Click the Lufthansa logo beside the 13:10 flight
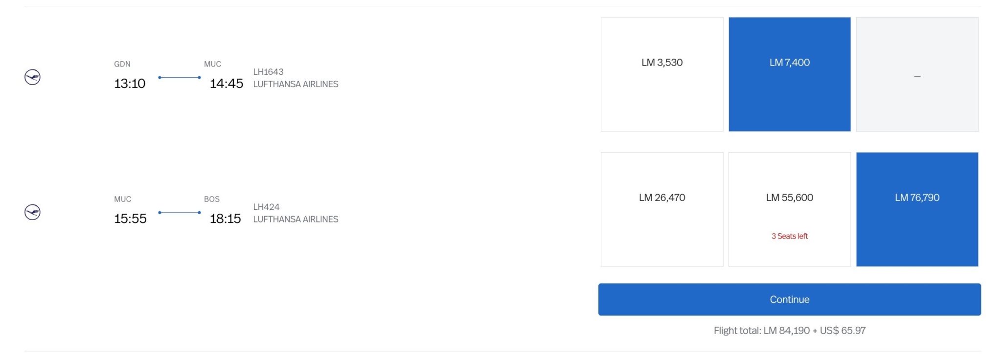1002x356 pixels. [32, 77]
